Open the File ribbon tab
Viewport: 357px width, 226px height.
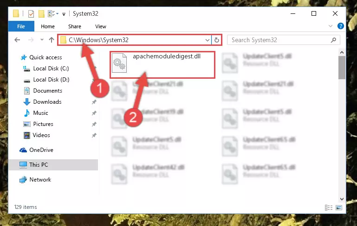(21, 26)
